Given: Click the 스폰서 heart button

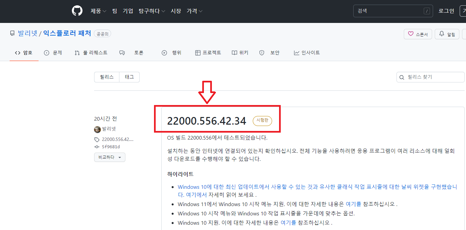Looking at the screenshot, I should 418,34.
